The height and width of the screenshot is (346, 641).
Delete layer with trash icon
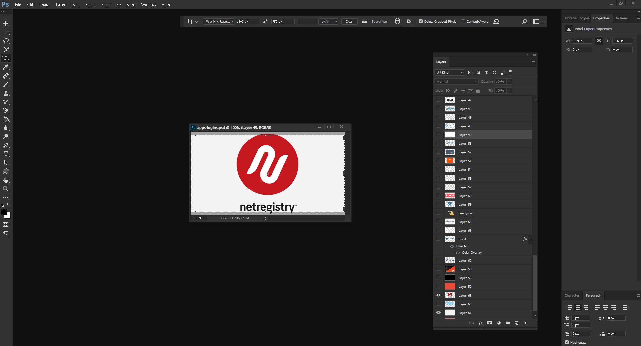click(525, 323)
